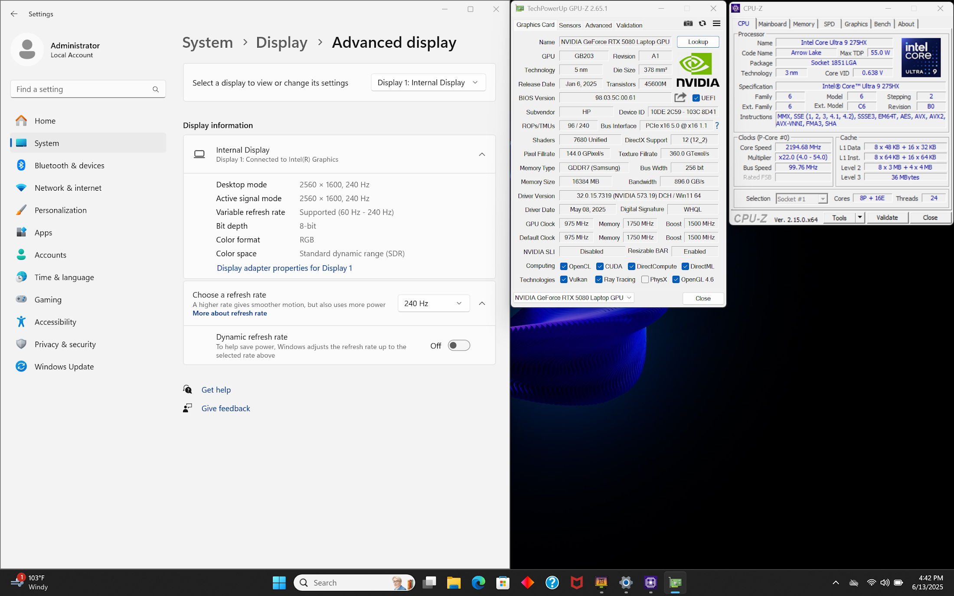
Task: Collapse the Internal Display information section
Action: point(482,154)
